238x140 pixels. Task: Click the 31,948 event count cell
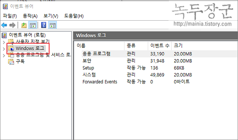[x=157, y=61]
